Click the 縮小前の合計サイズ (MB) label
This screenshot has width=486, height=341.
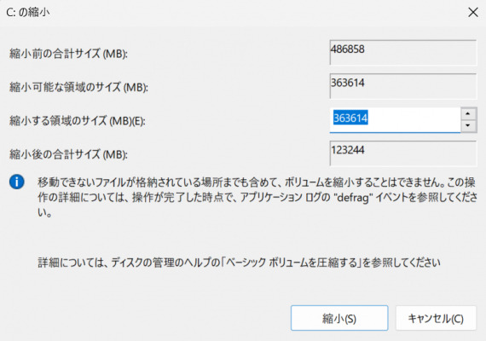[68, 54]
